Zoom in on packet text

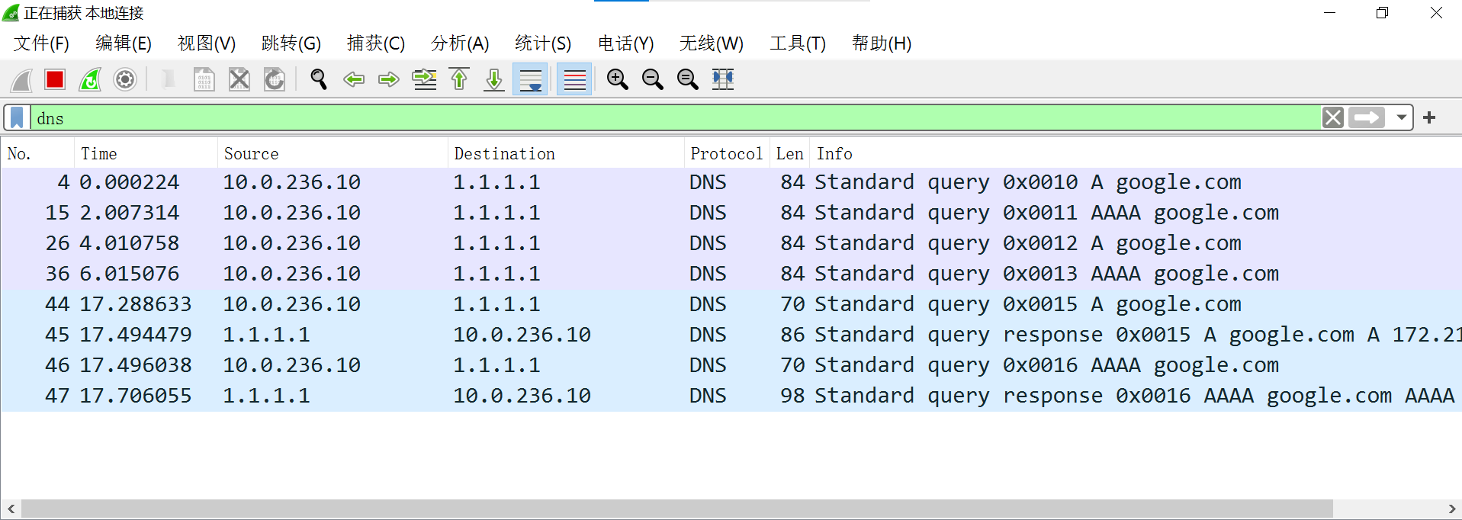tap(618, 79)
